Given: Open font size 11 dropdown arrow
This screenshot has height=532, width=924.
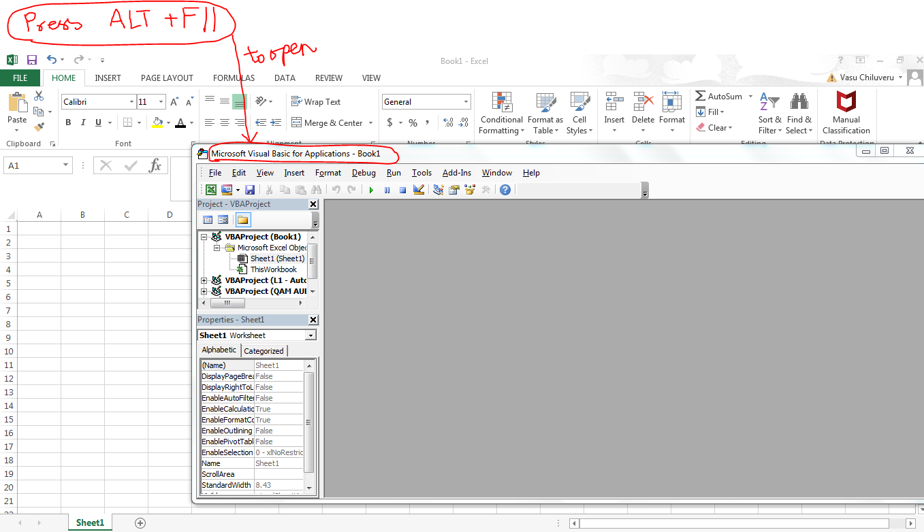Looking at the screenshot, I should tap(161, 102).
